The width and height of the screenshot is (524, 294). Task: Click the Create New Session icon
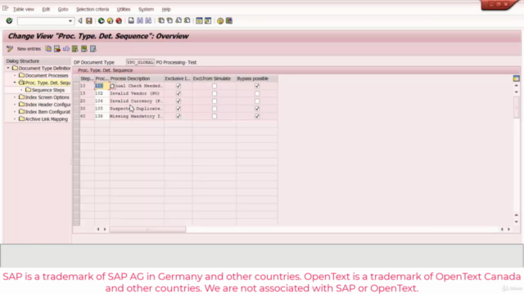point(199,20)
